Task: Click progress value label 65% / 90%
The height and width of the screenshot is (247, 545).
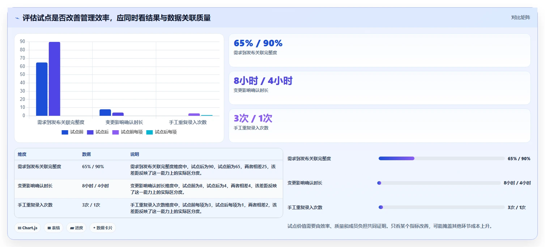Action: click(x=519, y=159)
